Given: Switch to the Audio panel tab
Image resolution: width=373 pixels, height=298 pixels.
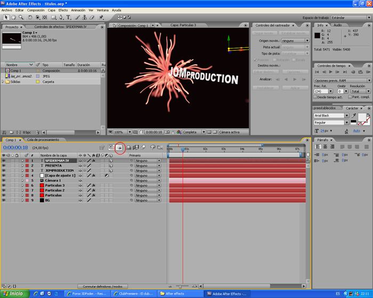Looking at the screenshot, I should click(337, 25).
